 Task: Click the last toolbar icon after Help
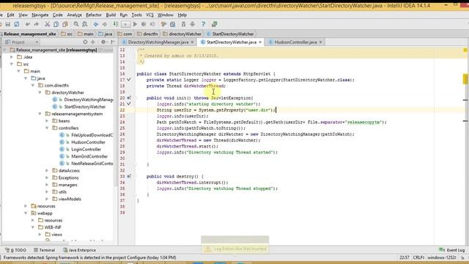pos(215,24)
